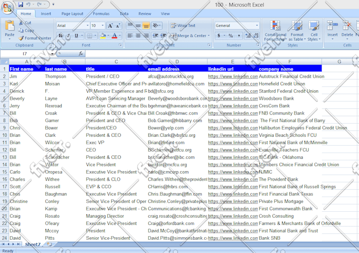This screenshot has width=359, height=253.
Task: Click the Select All corner button
Action: click(x=5, y=62)
